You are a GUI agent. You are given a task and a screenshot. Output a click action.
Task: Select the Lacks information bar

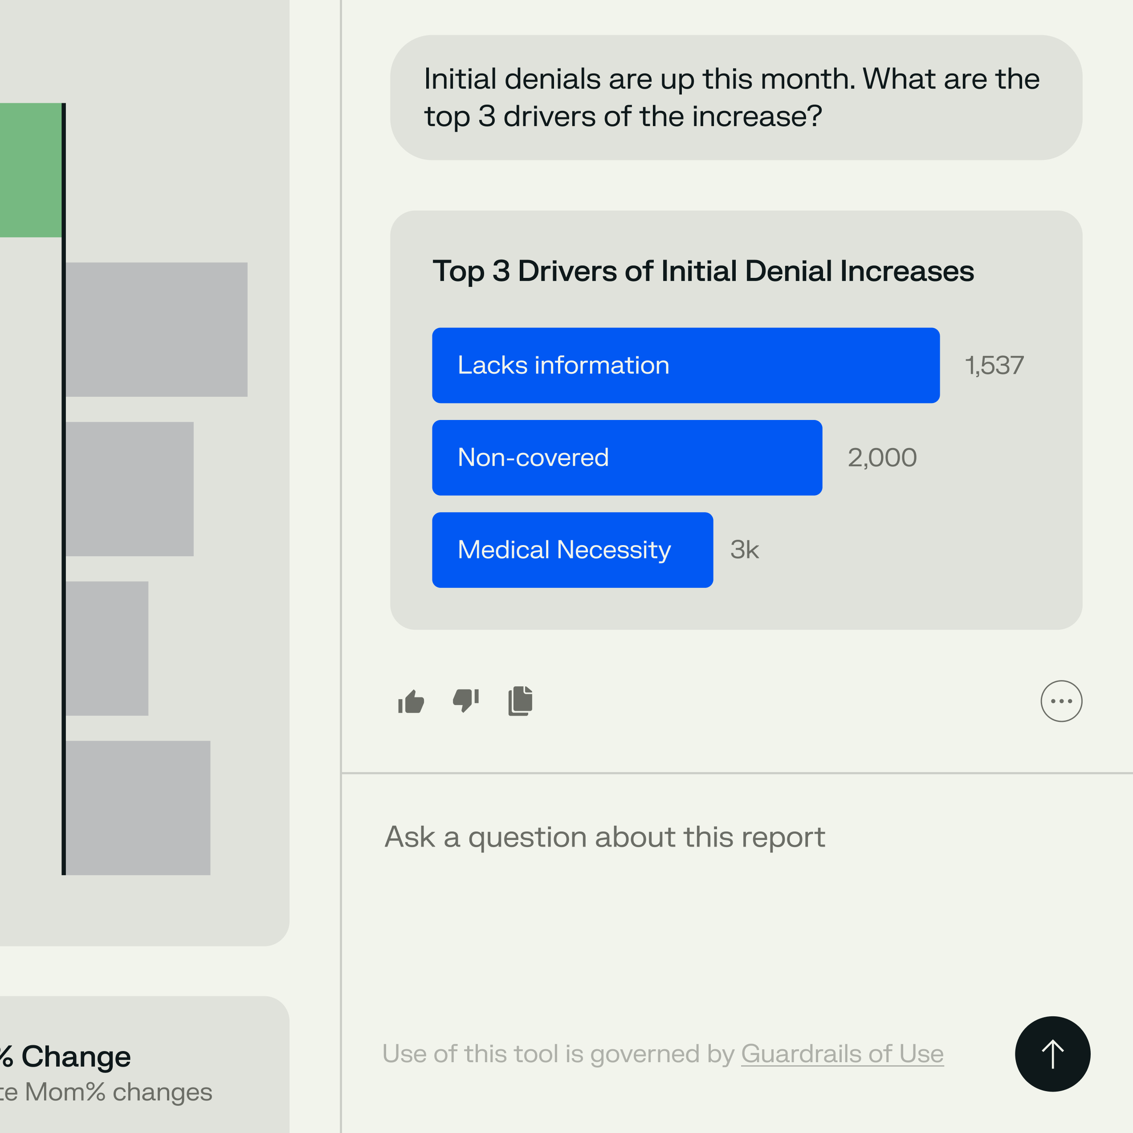click(x=685, y=365)
